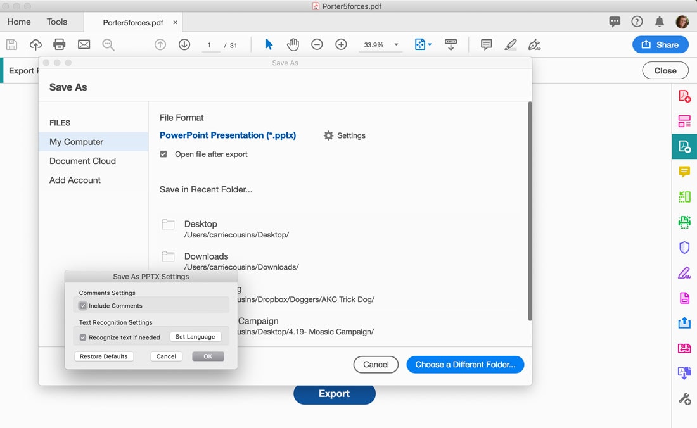Switch to the Tools tab
Viewport: 697px width, 428px height.
[56, 22]
